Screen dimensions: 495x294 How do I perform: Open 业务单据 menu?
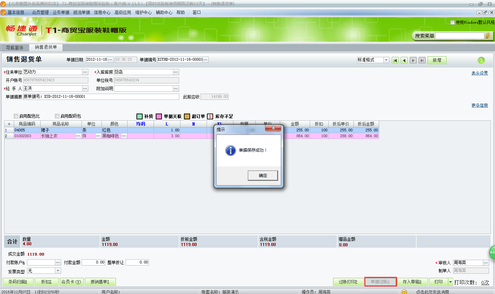[x=61, y=12]
